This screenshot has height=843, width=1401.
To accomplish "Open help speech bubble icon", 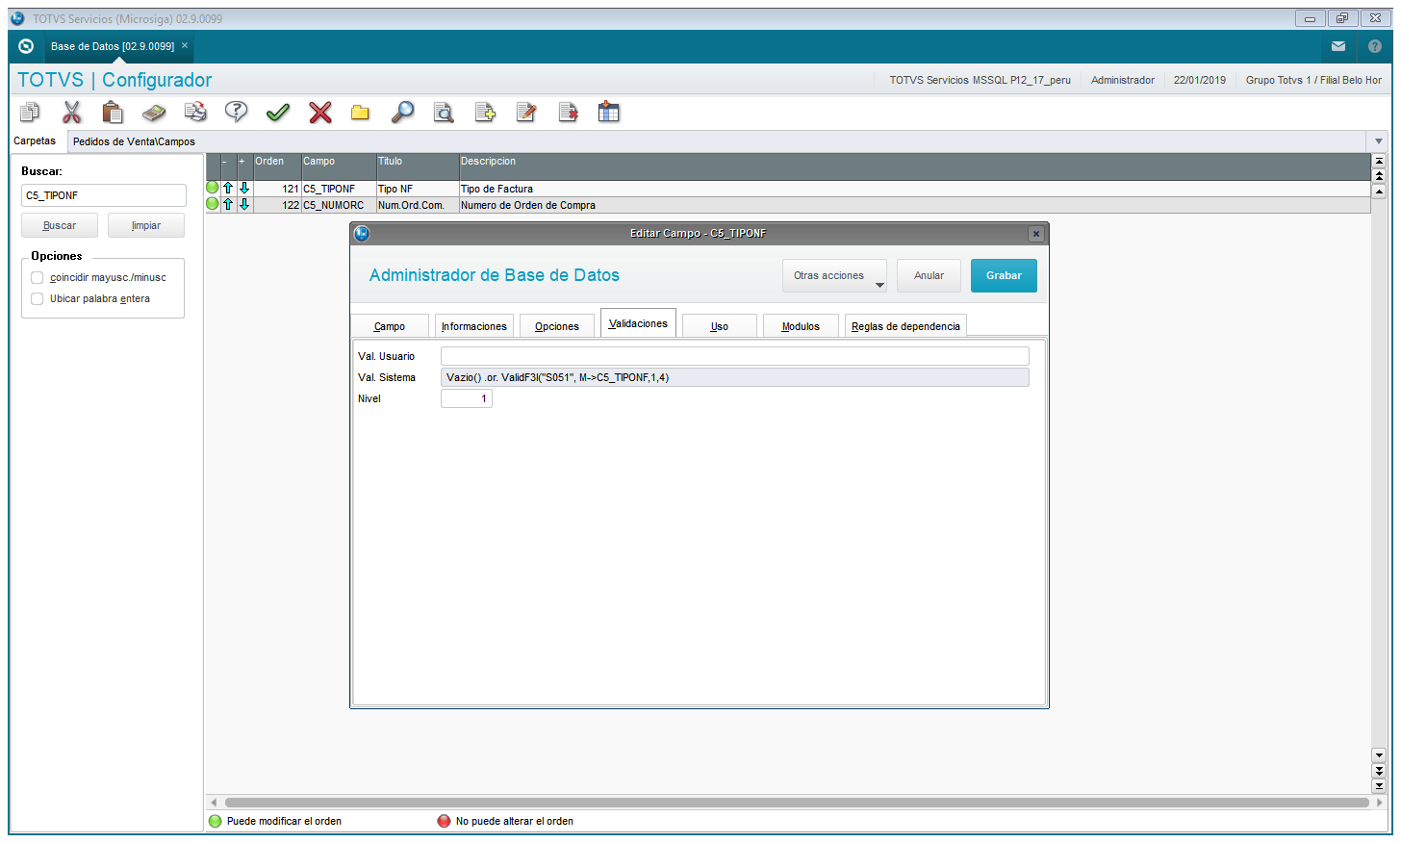I will click(237, 113).
